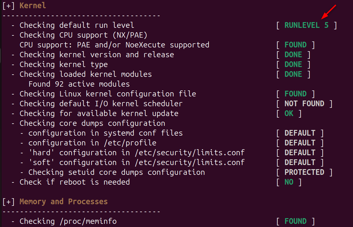Click NOT FOUND status for I/O scheduler
This screenshot has height=227, width=353.
tap(304, 104)
